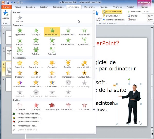Open the Format tab under Outils Image

click(x=144, y=7)
